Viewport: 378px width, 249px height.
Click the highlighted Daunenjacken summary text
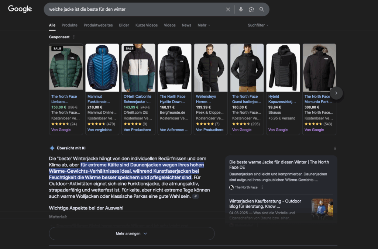pos(126,171)
